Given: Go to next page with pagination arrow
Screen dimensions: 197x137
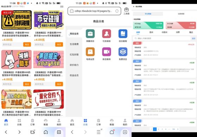Looking at the screenshot, I should (178, 129).
